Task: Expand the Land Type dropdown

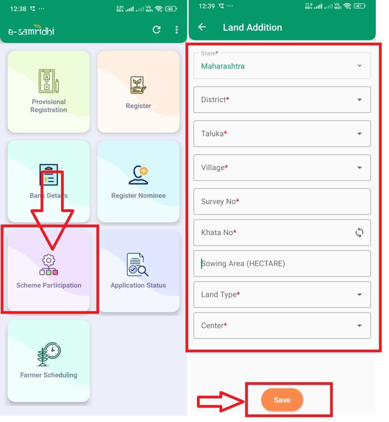Action: click(282, 295)
